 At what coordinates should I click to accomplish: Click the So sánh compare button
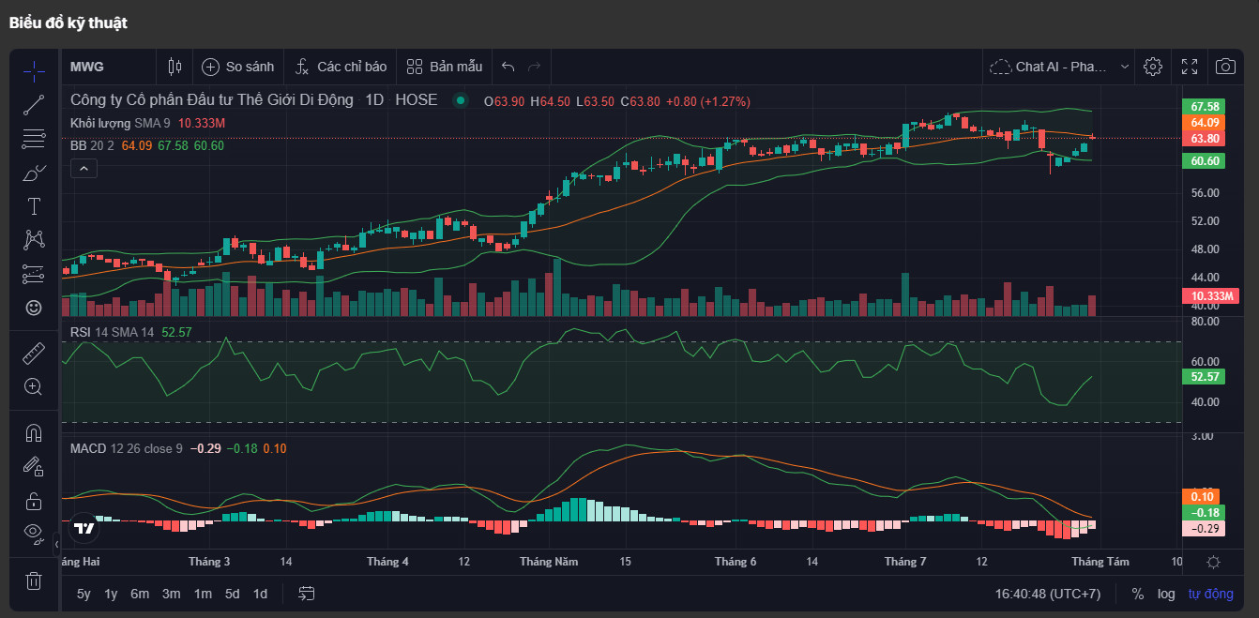[238, 67]
